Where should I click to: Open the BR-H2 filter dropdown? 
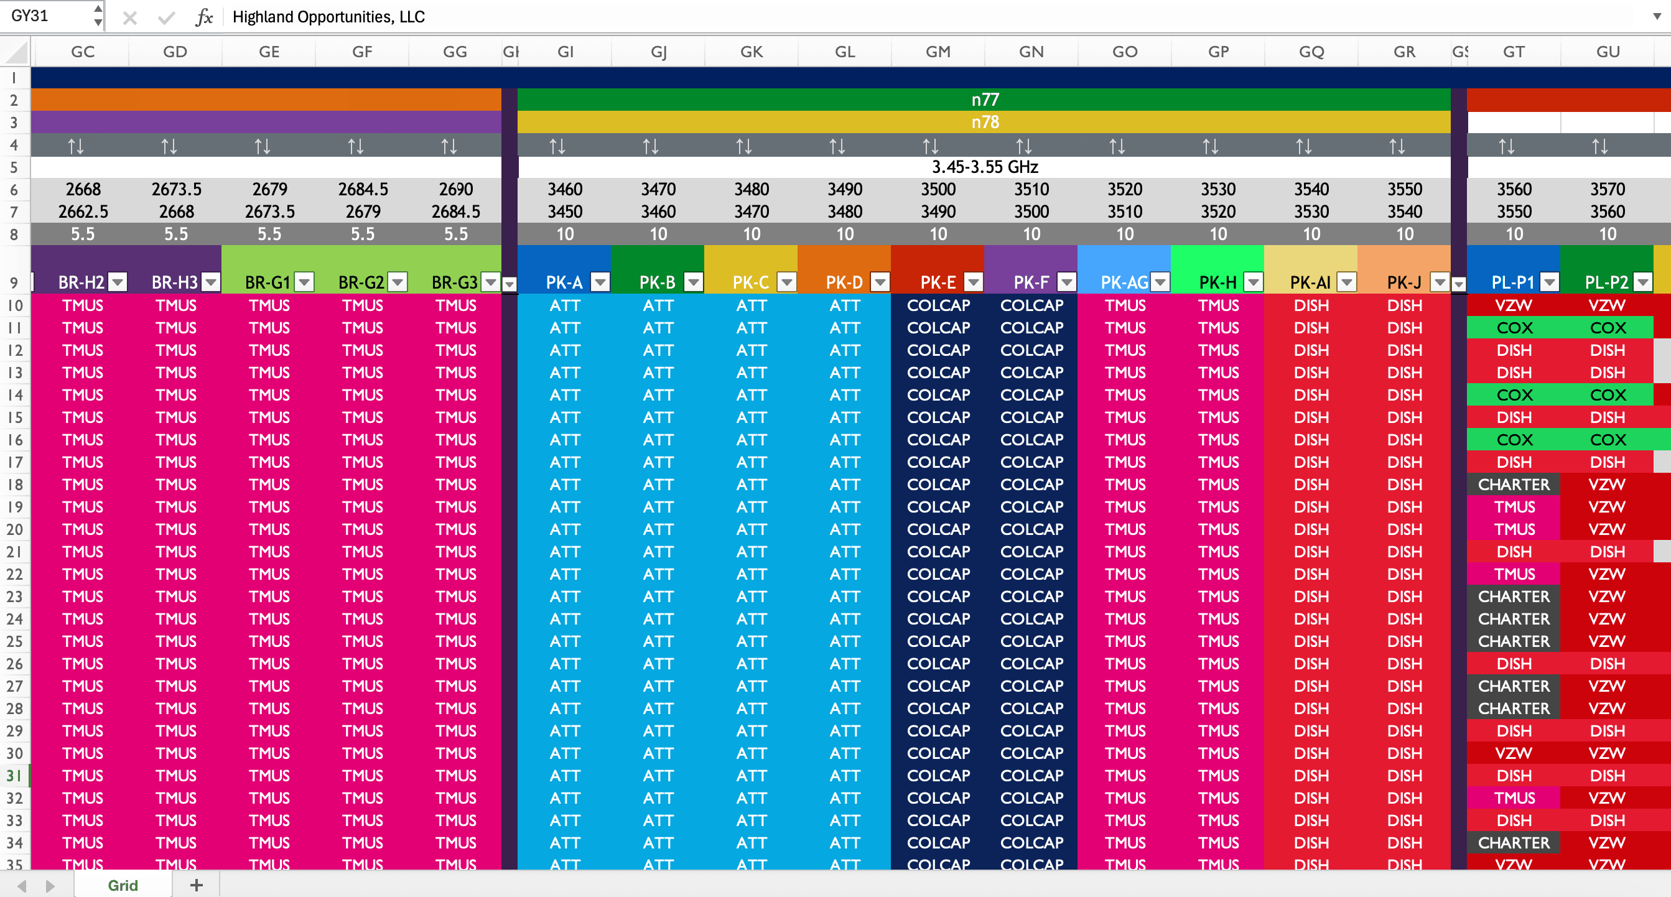[118, 282]
